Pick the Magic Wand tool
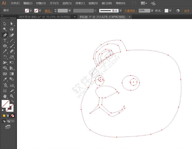 click(x=5, y=29)
